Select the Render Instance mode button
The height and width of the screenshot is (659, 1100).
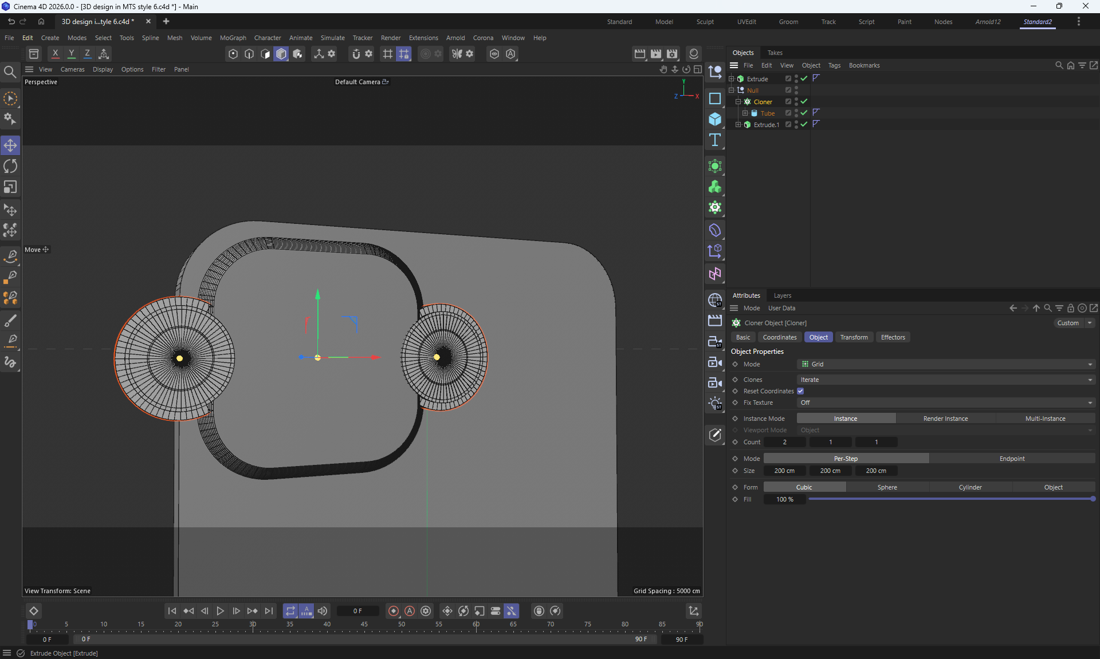945,419
